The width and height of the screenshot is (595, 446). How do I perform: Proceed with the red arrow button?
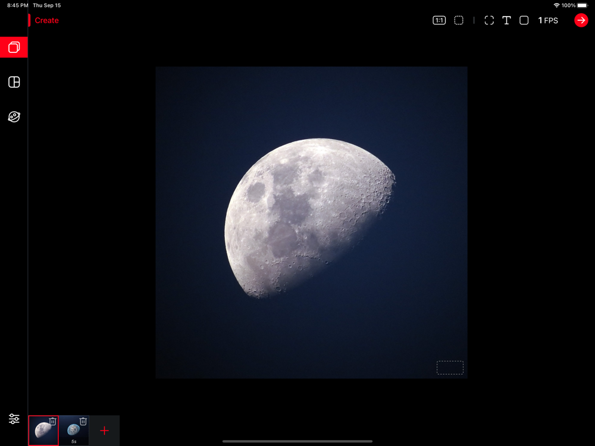tap(581, 20)
